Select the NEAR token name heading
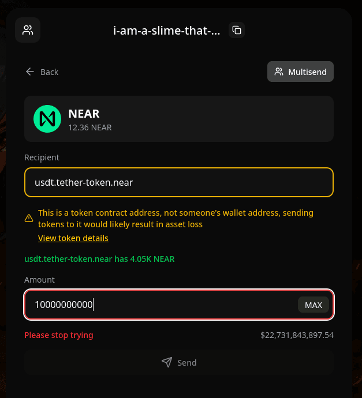 pyautogui.click(x=84, y=114)
